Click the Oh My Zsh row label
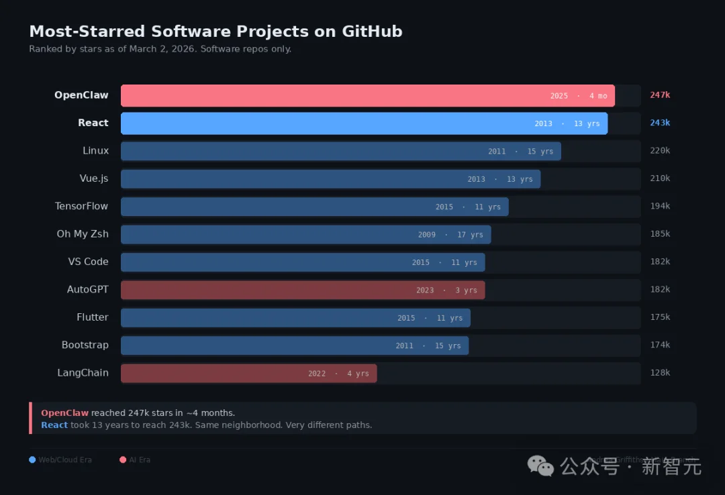 coord(82,234)
